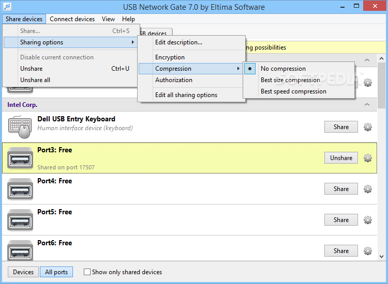Click the vertical scrollbar thumb

381,86
